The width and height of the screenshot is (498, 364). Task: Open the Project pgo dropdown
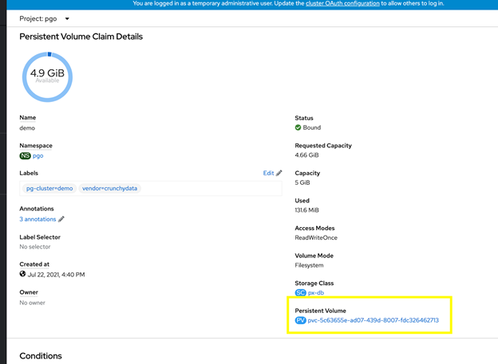tap(45, 18)
